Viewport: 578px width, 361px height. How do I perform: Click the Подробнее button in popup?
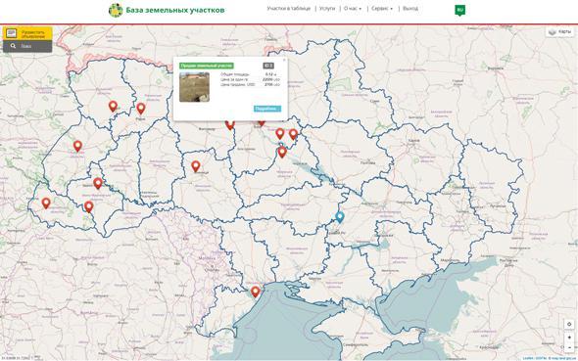tap(267, 109)
